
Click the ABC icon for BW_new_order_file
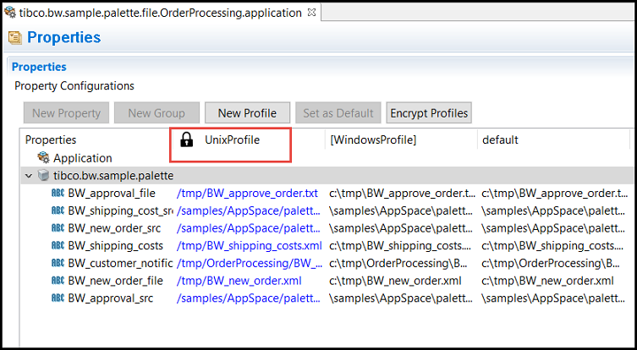[58, 280]
